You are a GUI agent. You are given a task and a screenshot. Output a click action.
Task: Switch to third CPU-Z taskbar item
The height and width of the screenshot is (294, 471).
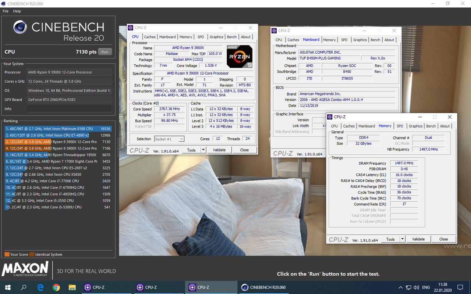point(211,287)
